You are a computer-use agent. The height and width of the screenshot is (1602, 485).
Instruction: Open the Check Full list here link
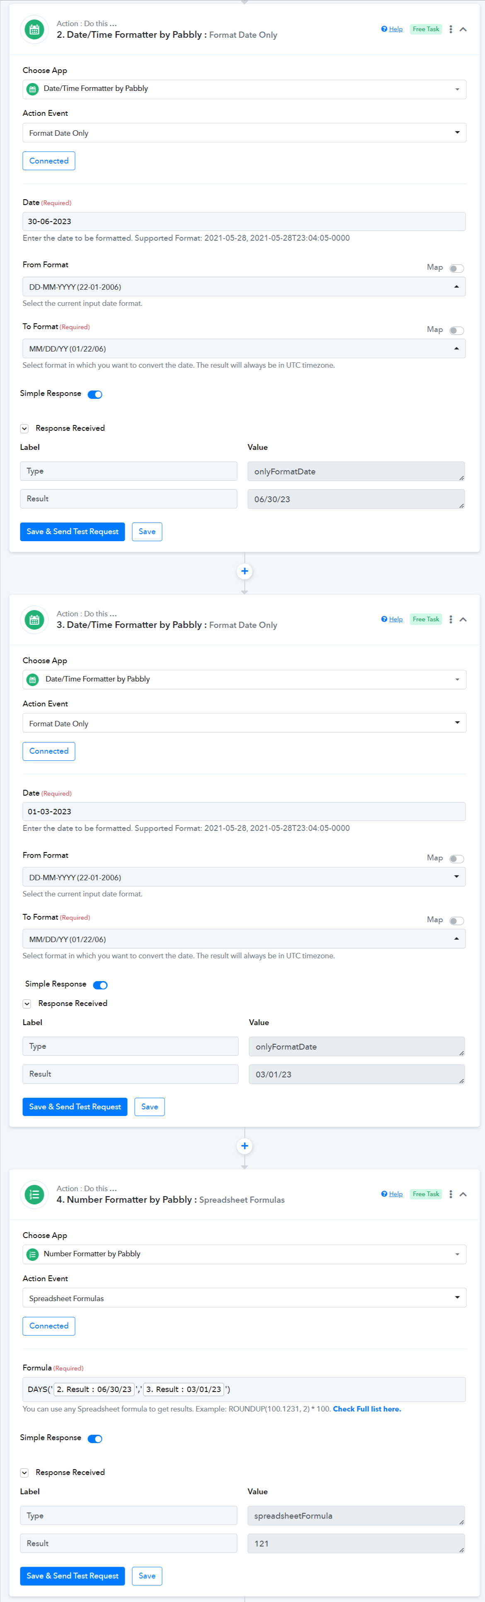click(x=366, y=1409)
